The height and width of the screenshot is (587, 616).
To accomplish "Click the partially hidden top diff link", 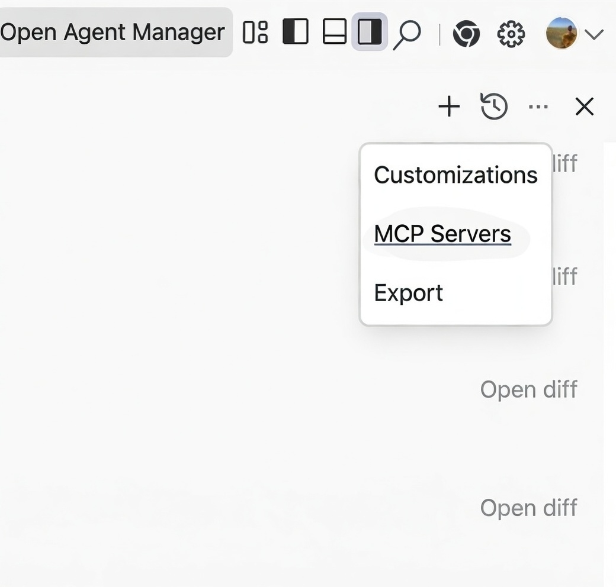I will coord(565,163).
